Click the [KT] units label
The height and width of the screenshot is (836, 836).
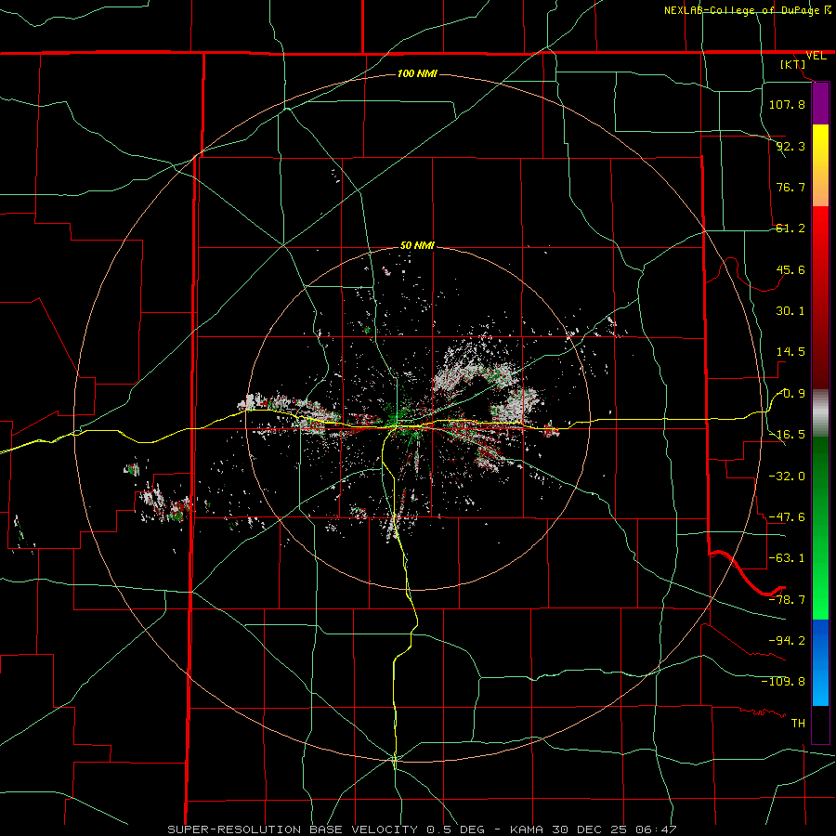tap(793, 64)
